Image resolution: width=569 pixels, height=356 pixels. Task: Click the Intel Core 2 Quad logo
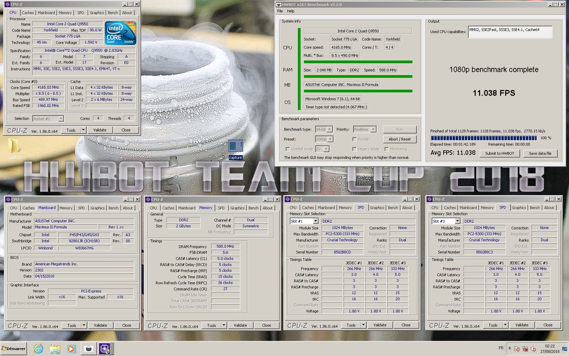120,33
